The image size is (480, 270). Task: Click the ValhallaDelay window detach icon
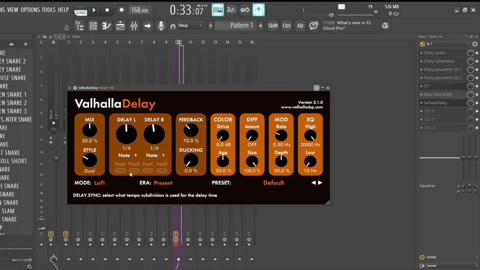[x=316, y=88]
